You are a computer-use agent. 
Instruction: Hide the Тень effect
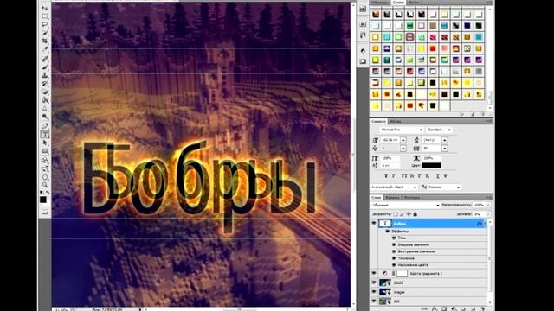394,238
